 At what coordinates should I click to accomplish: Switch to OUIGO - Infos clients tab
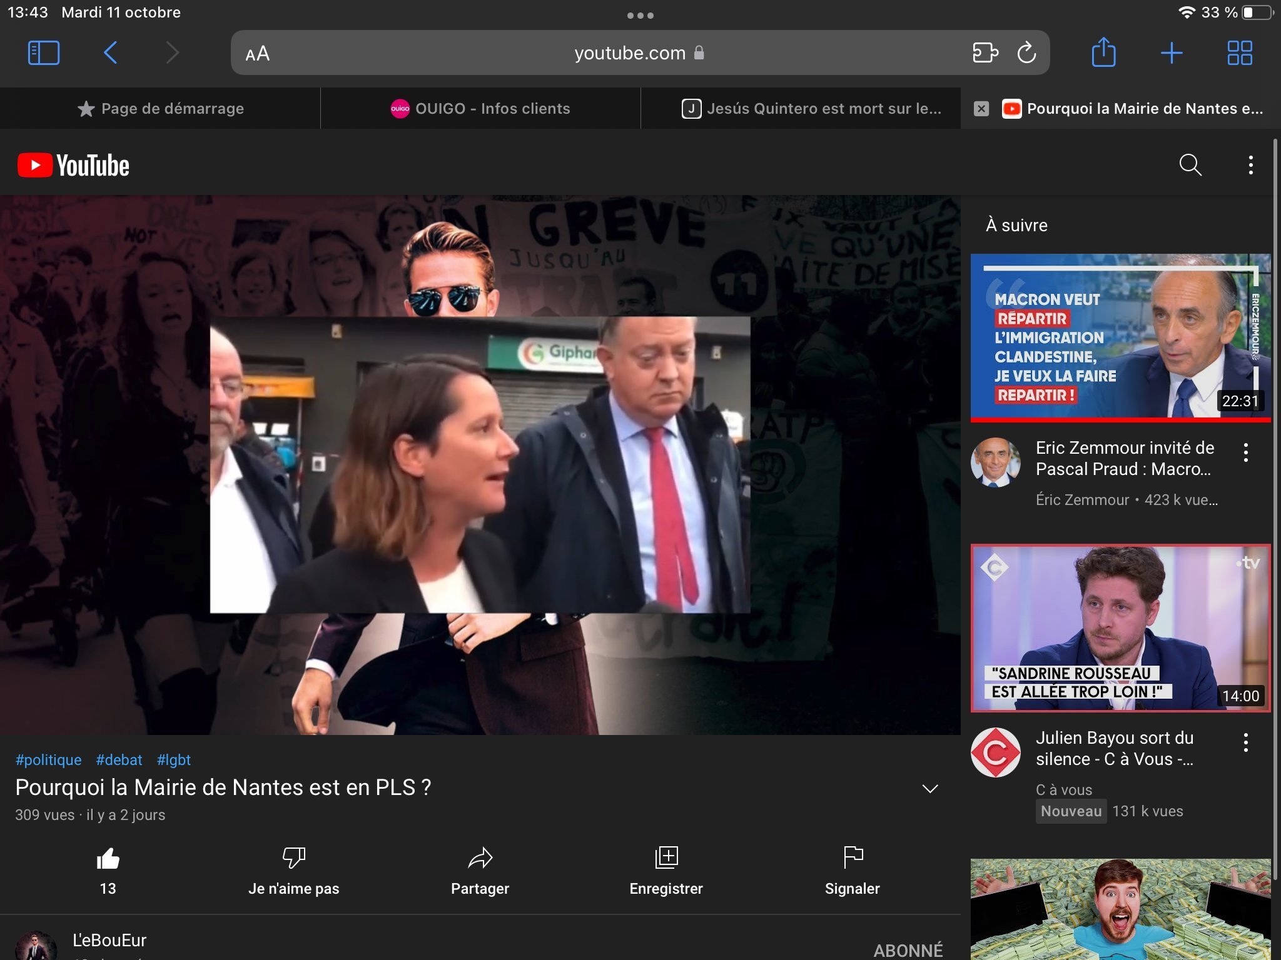[x=480, y=109]
